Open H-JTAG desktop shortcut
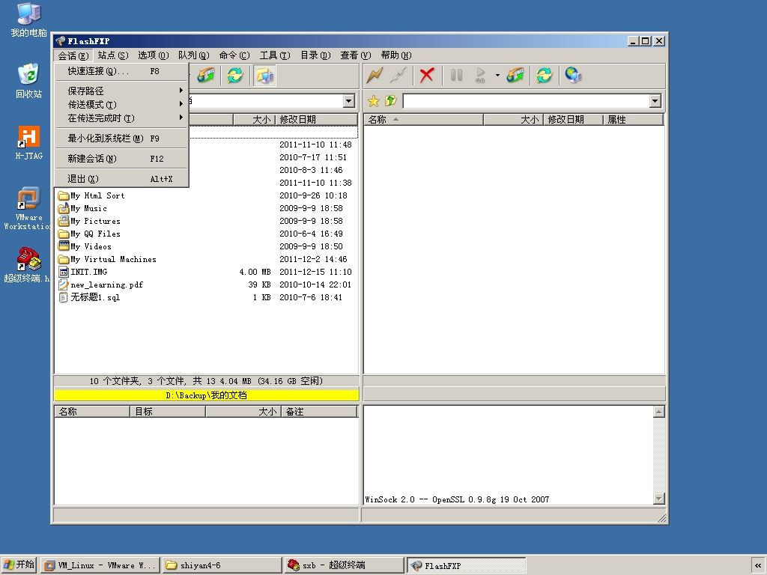 click(x=29, y=143)
